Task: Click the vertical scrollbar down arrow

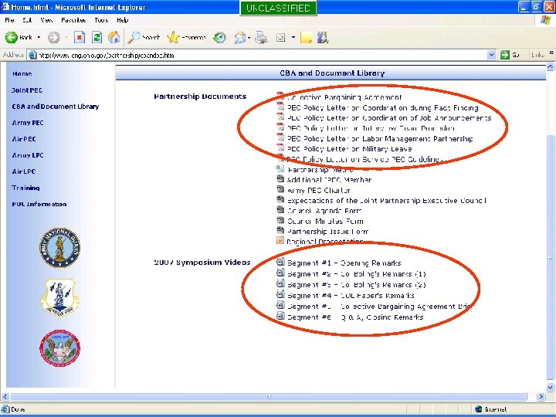Action: click(x=551, y=387)
